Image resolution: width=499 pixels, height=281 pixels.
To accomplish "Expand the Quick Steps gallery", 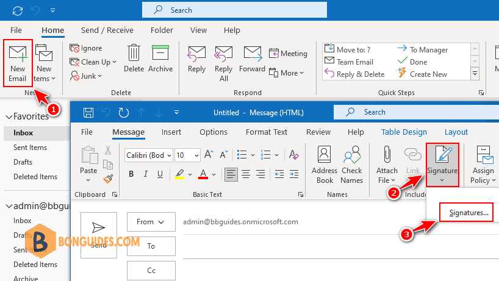I will 475,73.
